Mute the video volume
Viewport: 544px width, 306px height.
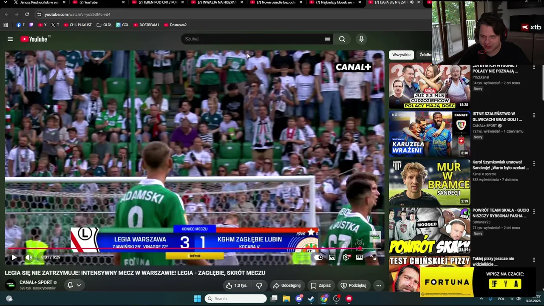(29, 257)
